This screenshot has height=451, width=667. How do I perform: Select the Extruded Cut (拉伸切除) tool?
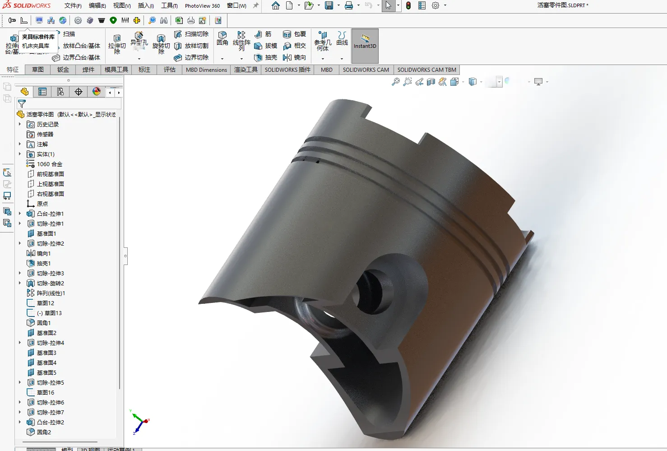tap(117, 44)
